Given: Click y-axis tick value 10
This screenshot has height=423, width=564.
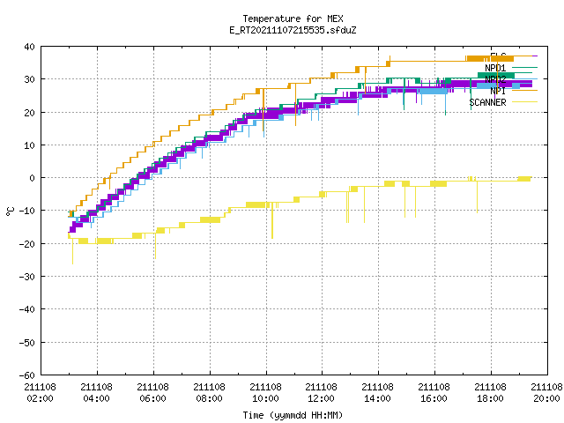Looking at the screenshot, I should [29, 145].
